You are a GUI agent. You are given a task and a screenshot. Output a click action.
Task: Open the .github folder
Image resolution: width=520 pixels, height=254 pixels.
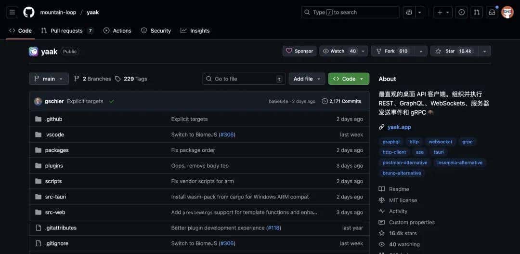(54, 119)
